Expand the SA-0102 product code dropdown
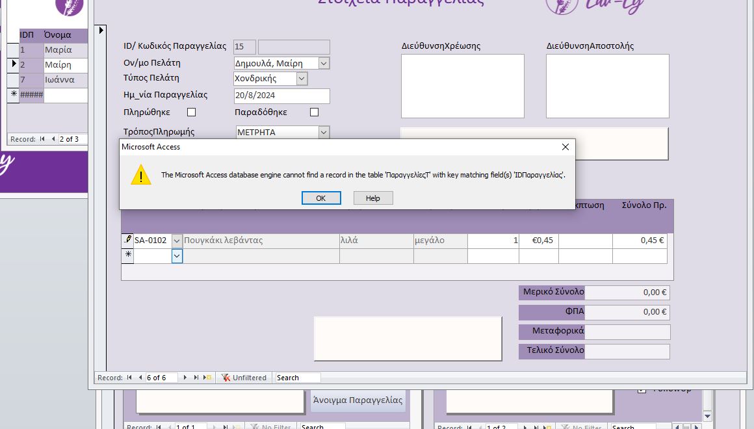The width and height of the screenshot is (754, 429). tap(176, 240)
